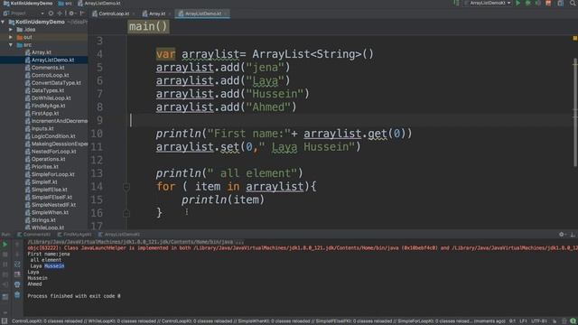Open Search Everywhere magnifier icon
578x325 pixels.
click(573, 4)
